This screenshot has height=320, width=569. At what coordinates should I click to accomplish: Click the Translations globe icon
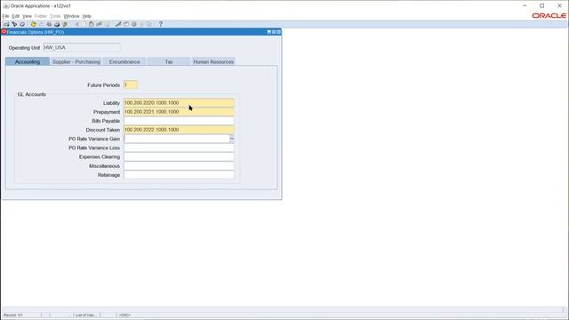coord(134,24)
